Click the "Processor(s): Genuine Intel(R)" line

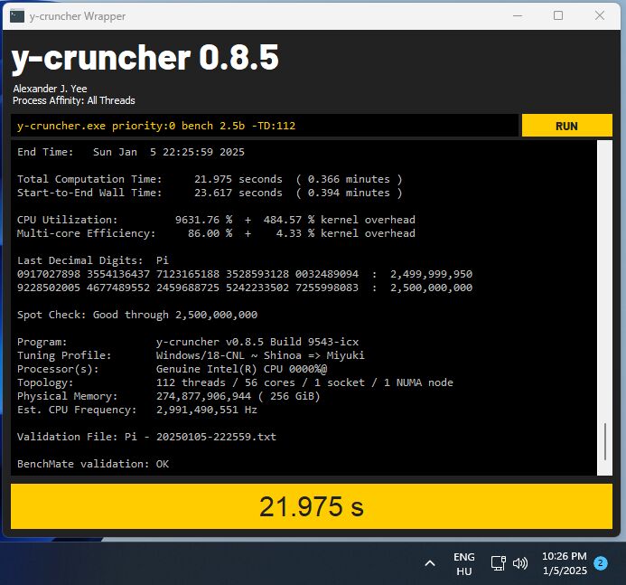pos(172,369)
